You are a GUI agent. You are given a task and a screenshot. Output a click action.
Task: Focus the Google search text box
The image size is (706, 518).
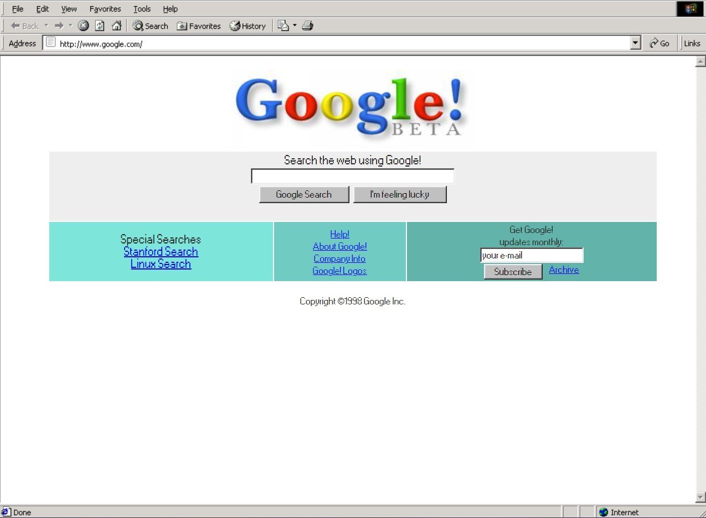point(353,176)
